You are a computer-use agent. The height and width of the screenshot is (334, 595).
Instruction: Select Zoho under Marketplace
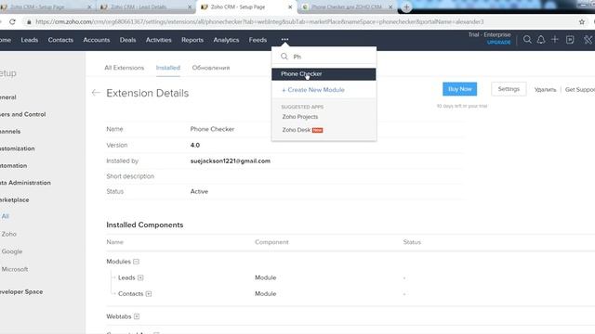(x=8, y=234)
